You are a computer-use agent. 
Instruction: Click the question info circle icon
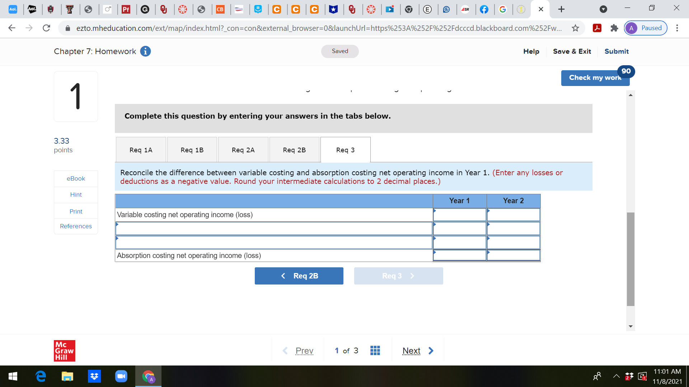pos(145,51)
